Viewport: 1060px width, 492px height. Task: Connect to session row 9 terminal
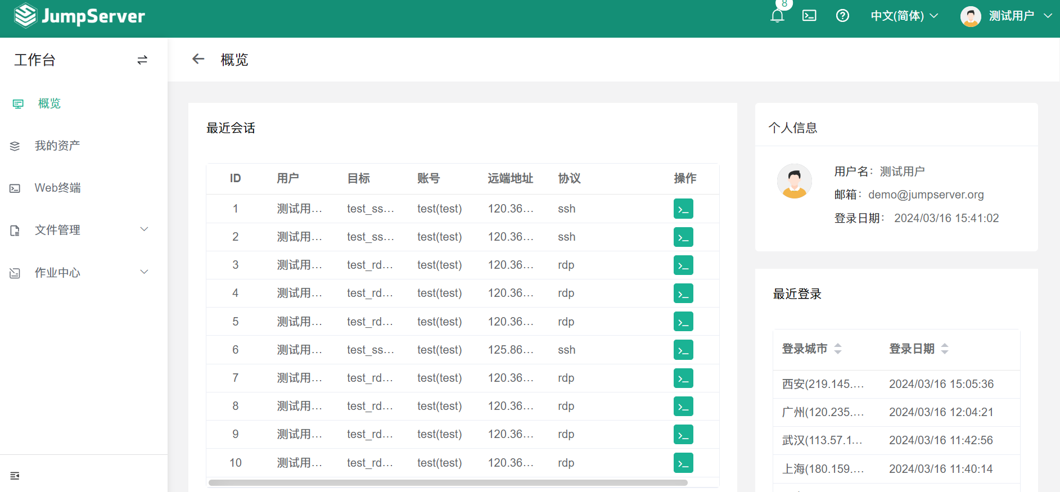point(683,434)
